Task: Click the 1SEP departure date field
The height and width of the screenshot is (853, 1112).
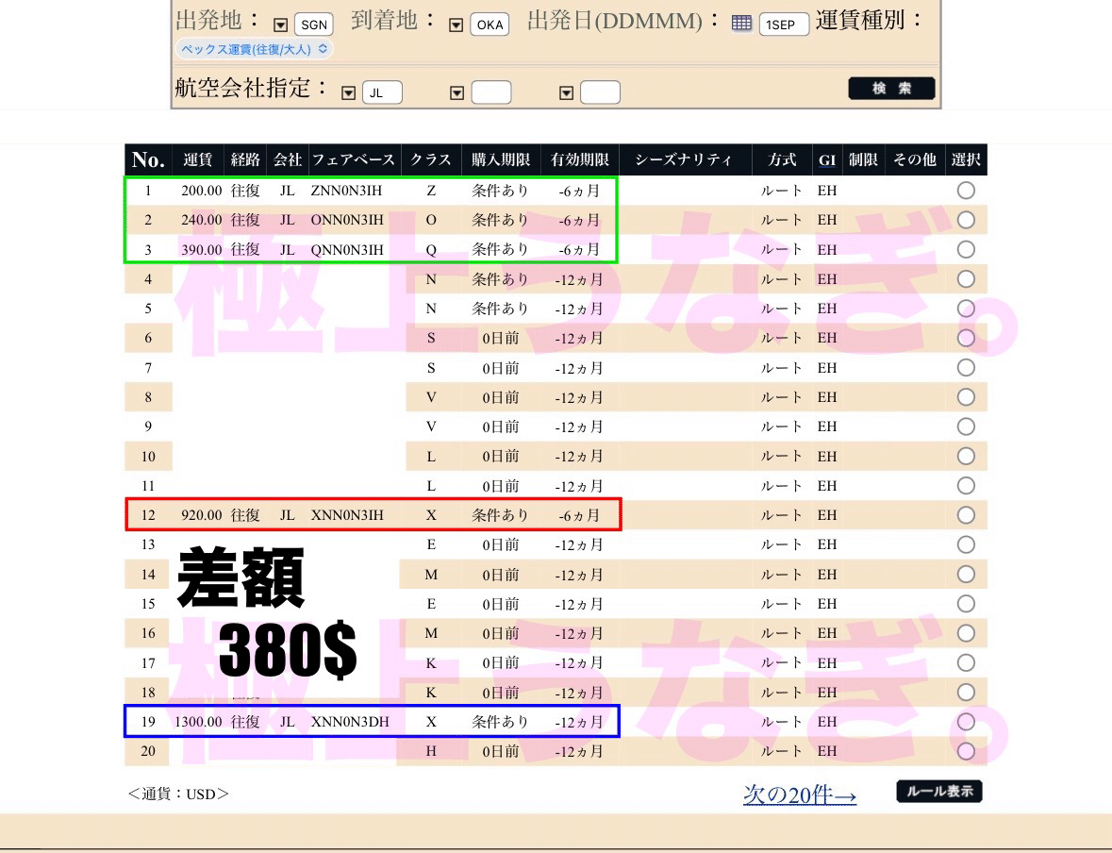Action: pyautogui.click(x=784, y=25)
